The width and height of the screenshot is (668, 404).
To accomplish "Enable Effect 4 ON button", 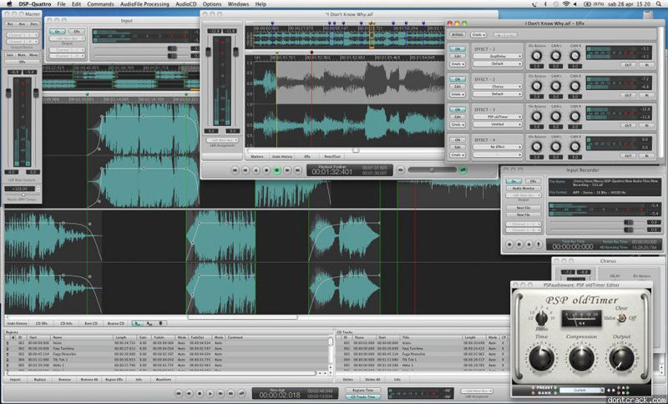I will [458, 139].
